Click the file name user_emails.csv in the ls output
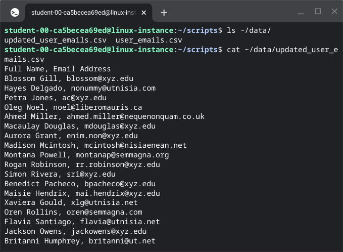Screen dimensions: 343x252 coord(149,40)
